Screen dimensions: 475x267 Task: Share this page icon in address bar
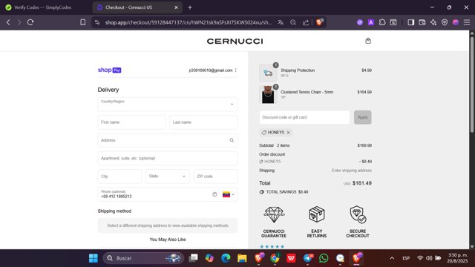pyautogui.click(x=306, y=22)
